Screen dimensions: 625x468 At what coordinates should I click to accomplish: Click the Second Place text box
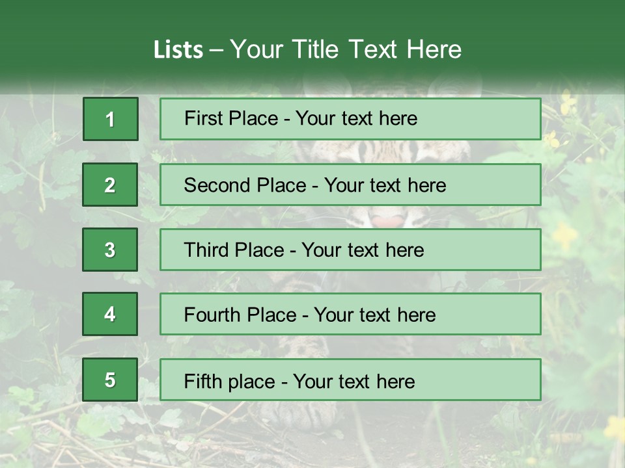[x=350, y=185]
